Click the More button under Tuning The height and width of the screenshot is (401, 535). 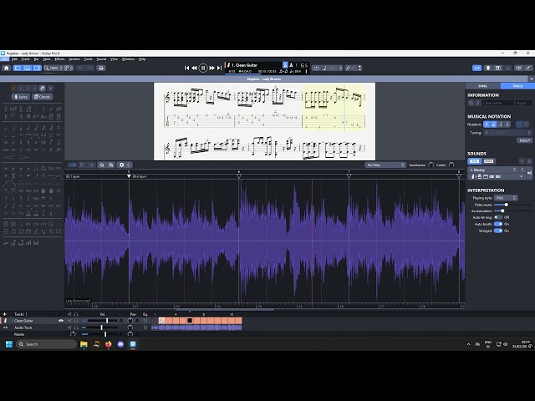point(524,140)
